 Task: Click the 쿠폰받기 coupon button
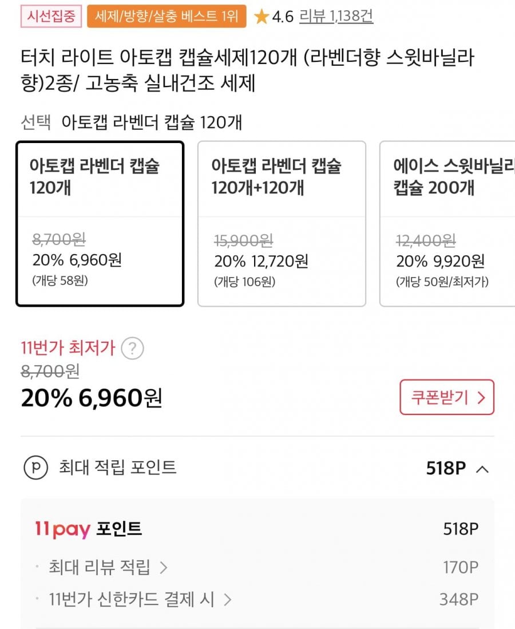[x=446, y=397]
